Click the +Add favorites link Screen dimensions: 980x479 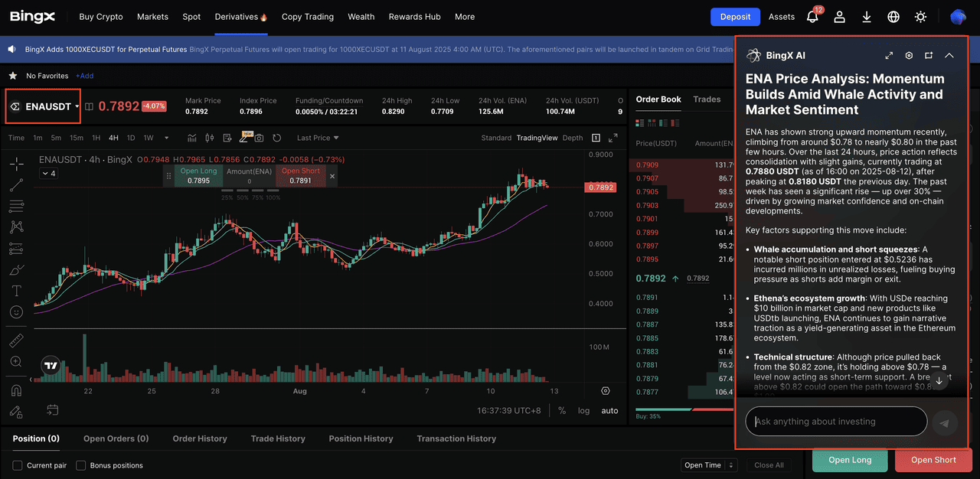[x=84, y=76]
